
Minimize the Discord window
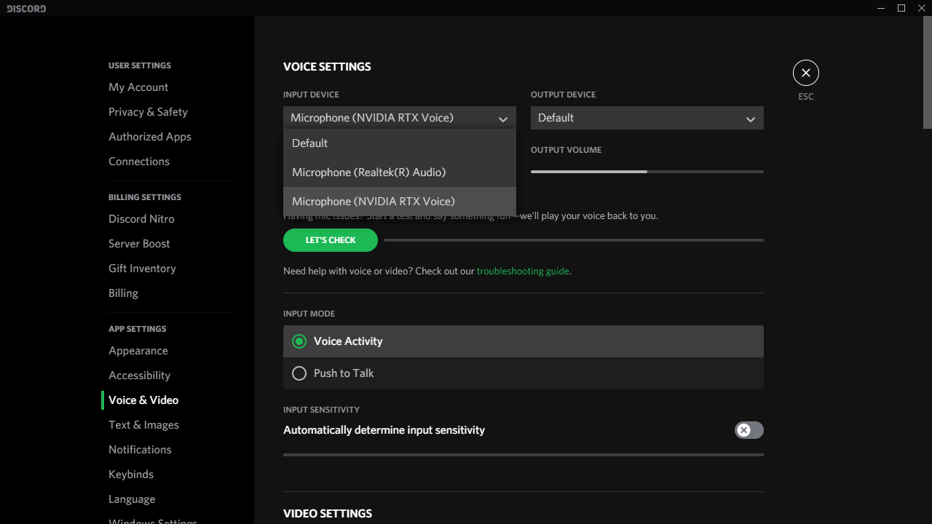[x=882, y=8]
